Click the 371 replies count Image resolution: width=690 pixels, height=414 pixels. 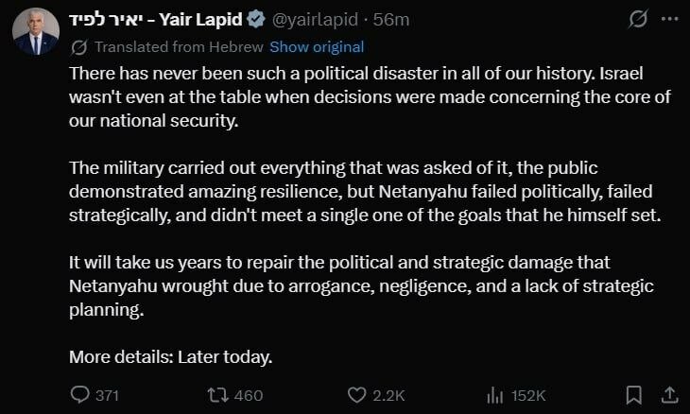107,395
